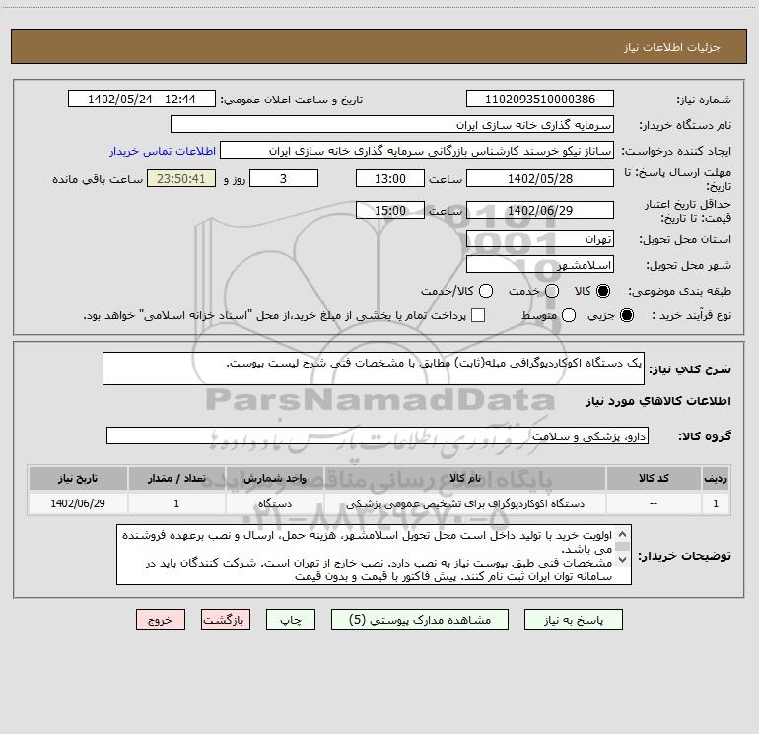Select the خدمت radio option

tap(552, 291)
